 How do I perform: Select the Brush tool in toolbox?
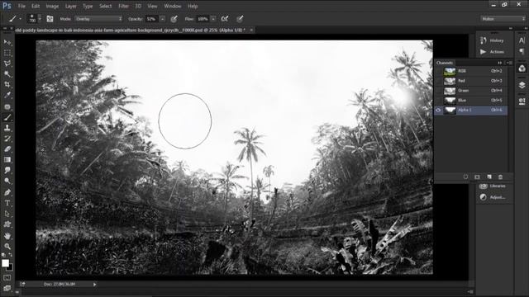7,117
